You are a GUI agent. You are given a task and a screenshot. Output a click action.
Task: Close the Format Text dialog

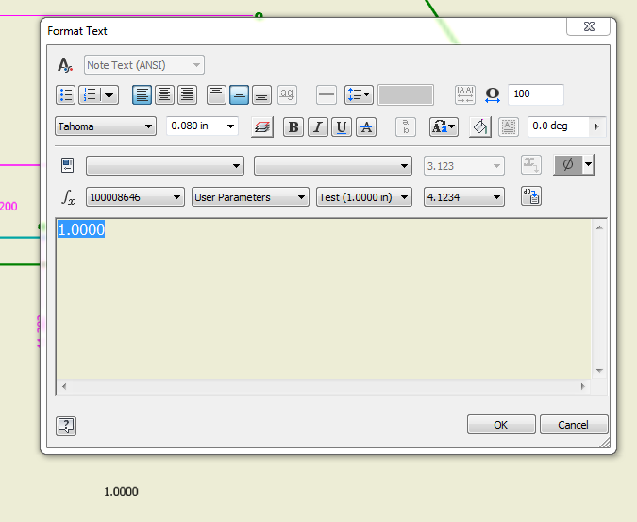pos(588,26)
